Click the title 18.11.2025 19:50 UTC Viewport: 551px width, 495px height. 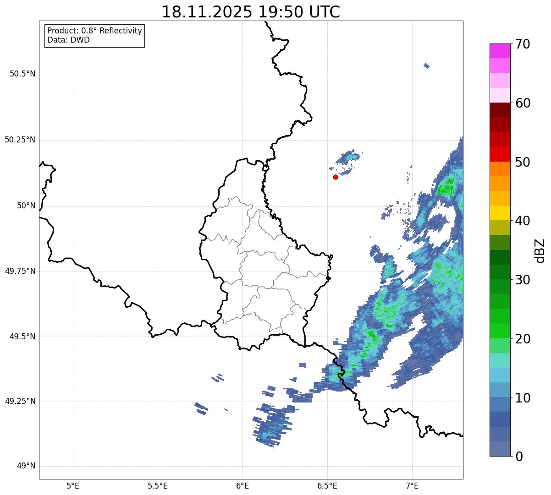click(251, 12)
